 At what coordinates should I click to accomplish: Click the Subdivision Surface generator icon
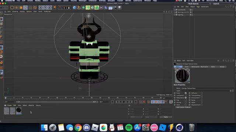pos(83,7)
